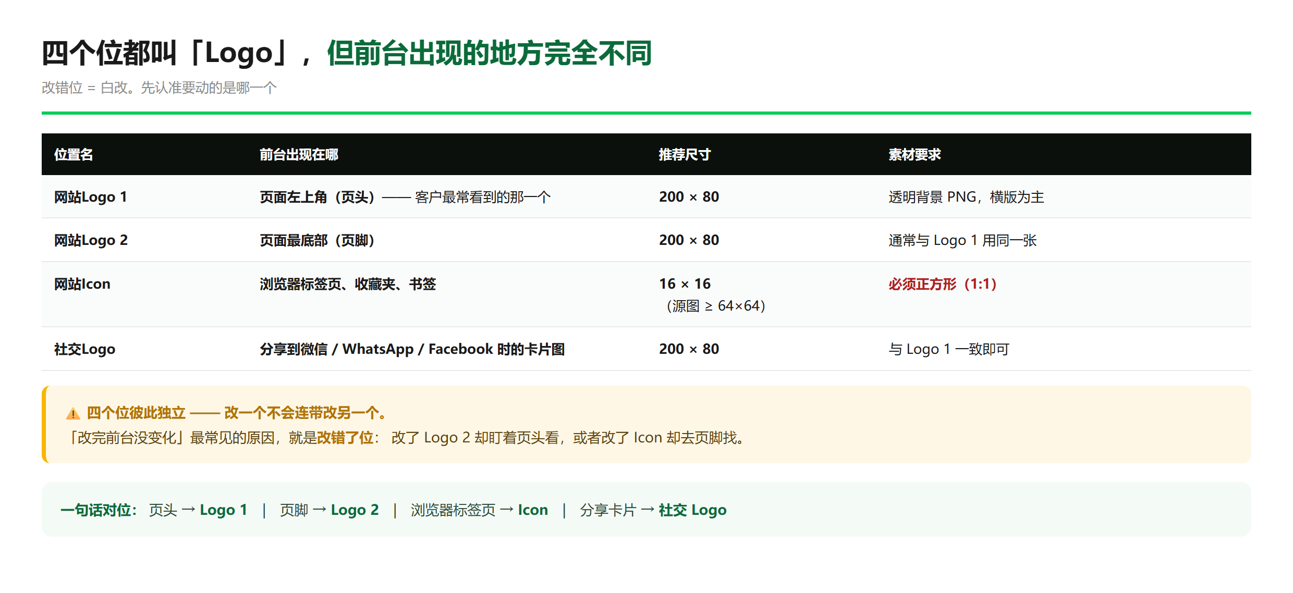The width and height of the screenshot is (1293, 593).
Task: Select the 位置名 column header
Action: pyautogui.click(x=74, y=155)
